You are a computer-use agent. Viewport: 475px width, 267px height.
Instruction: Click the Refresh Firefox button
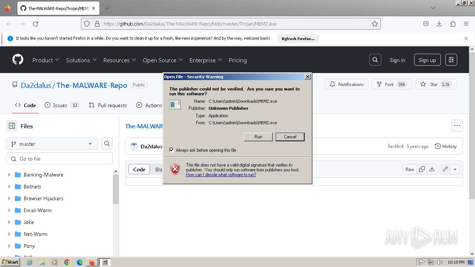(x=298, y=39)
